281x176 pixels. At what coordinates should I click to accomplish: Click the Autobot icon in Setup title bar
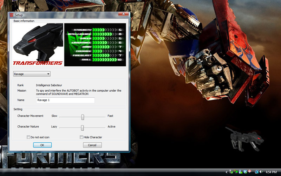tap(11, 15)
